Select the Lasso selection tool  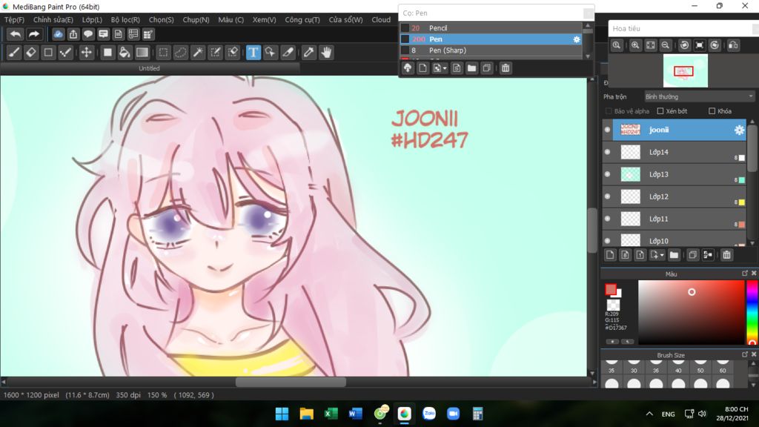181,53
